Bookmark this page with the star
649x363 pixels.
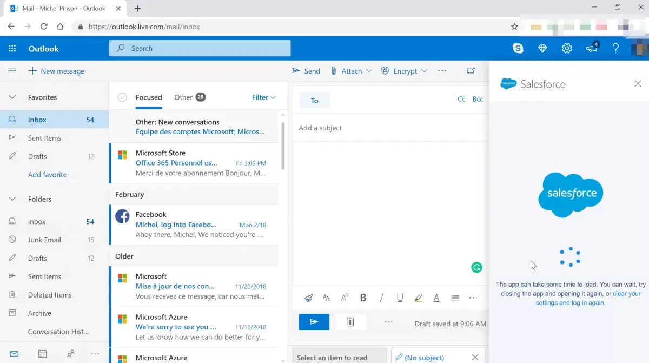[514, 27]
